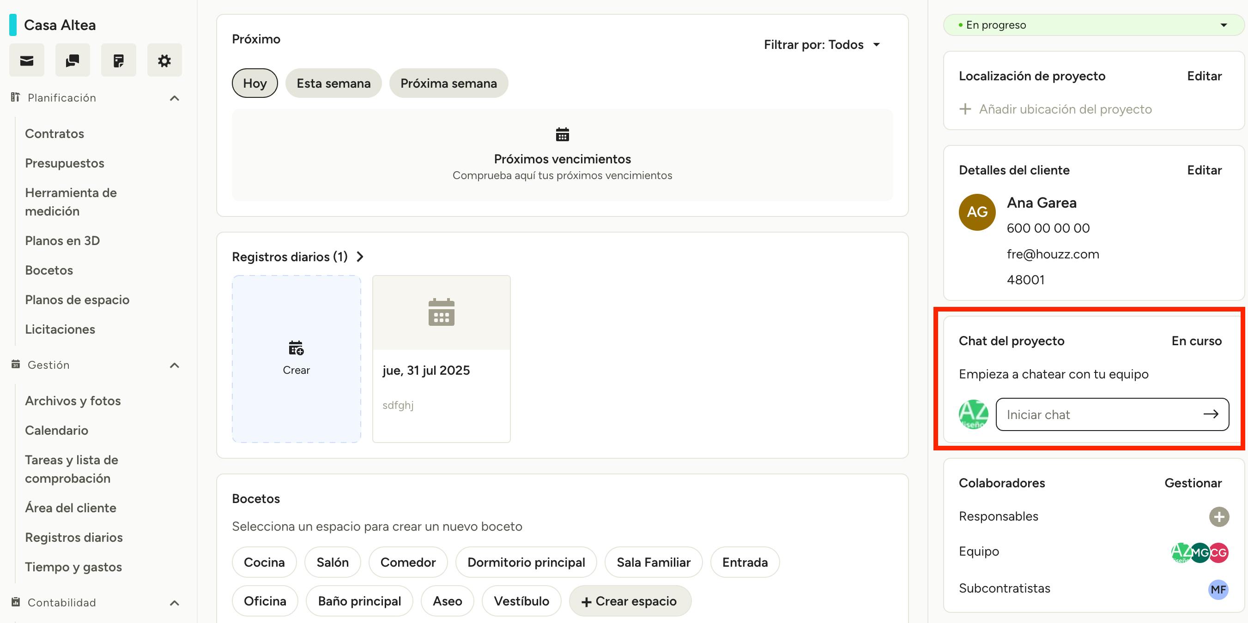Image resolution: width=1248 pixels, height=623 pixels.
Task: Open Presupuestos in the sidebar
Action: tap(65, 163)
